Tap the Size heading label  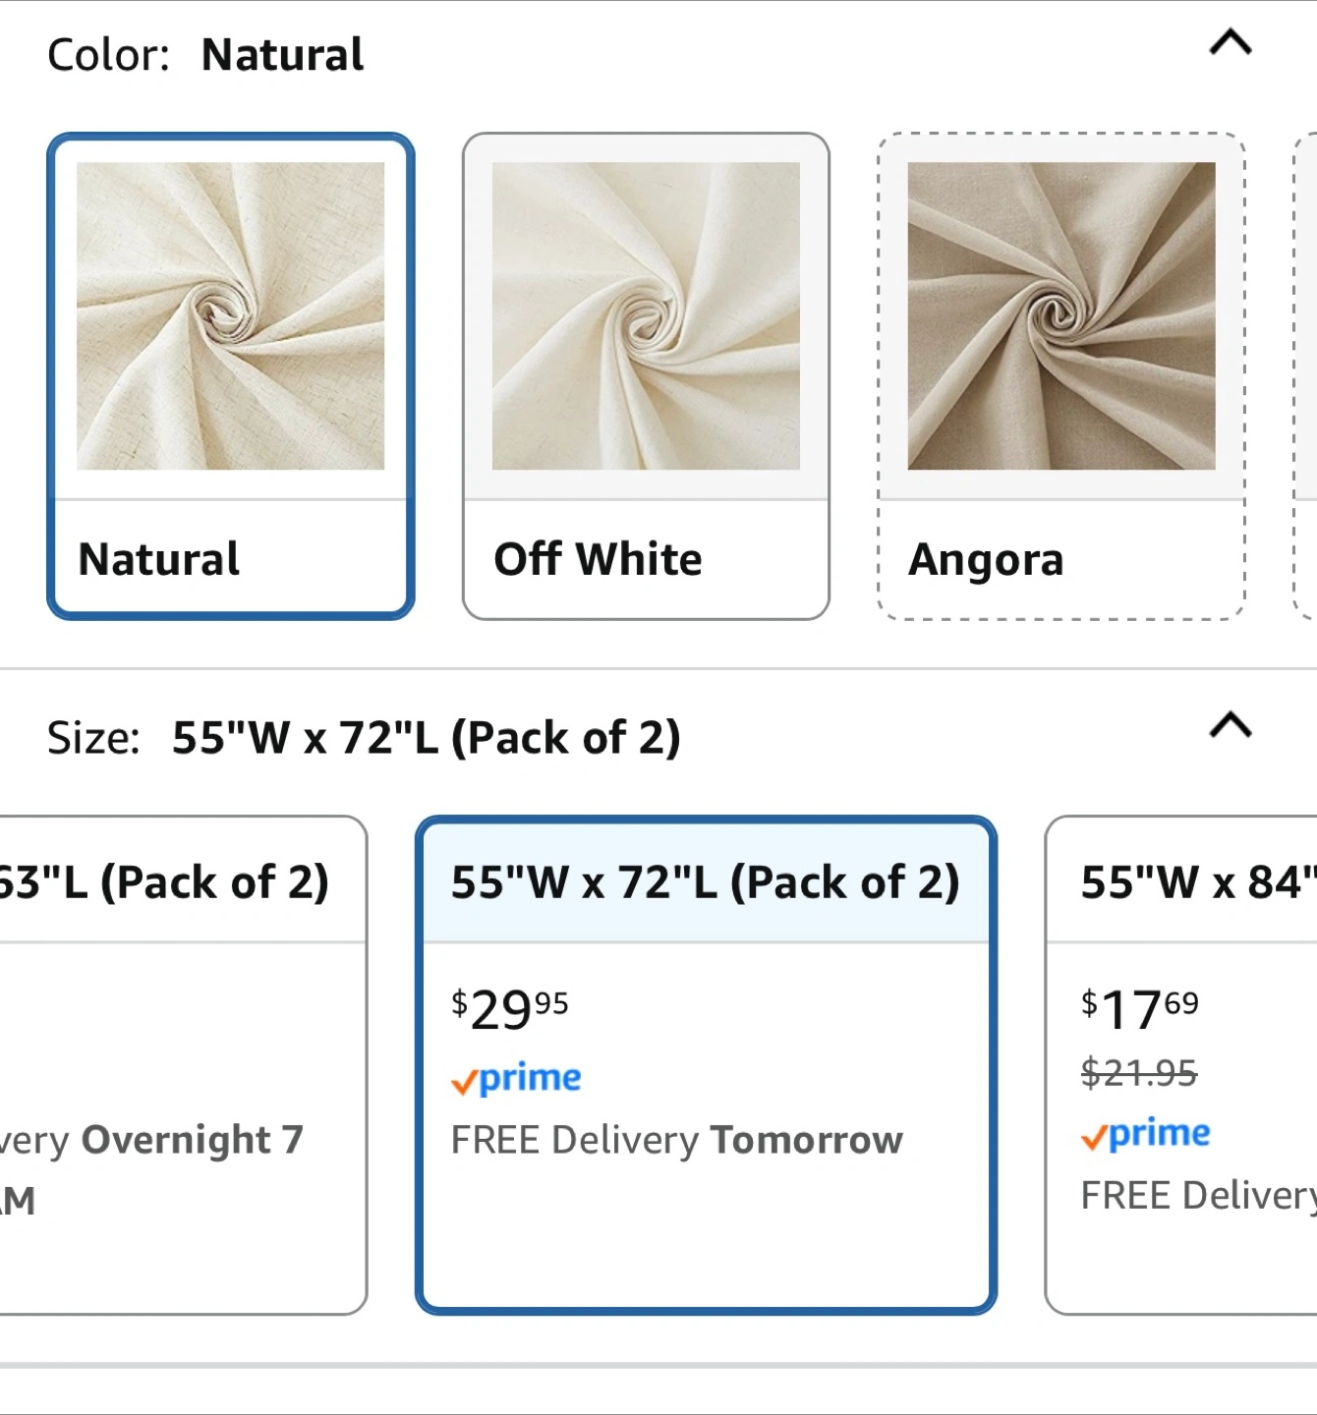pos(94,738)
